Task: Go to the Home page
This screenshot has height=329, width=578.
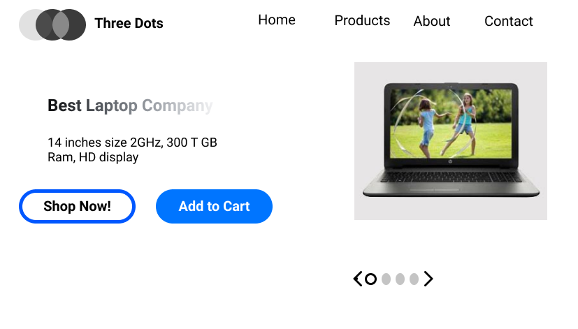Action: coord(277,20)
